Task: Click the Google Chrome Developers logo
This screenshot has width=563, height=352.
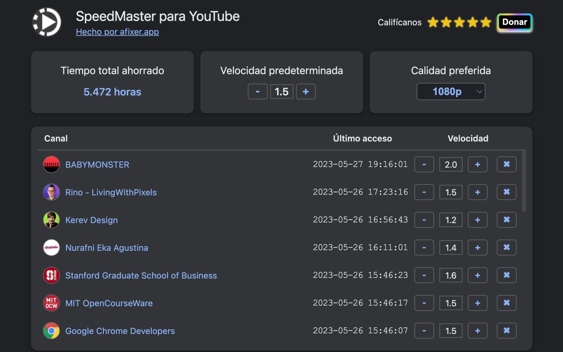Action: [x=51, y=331]
